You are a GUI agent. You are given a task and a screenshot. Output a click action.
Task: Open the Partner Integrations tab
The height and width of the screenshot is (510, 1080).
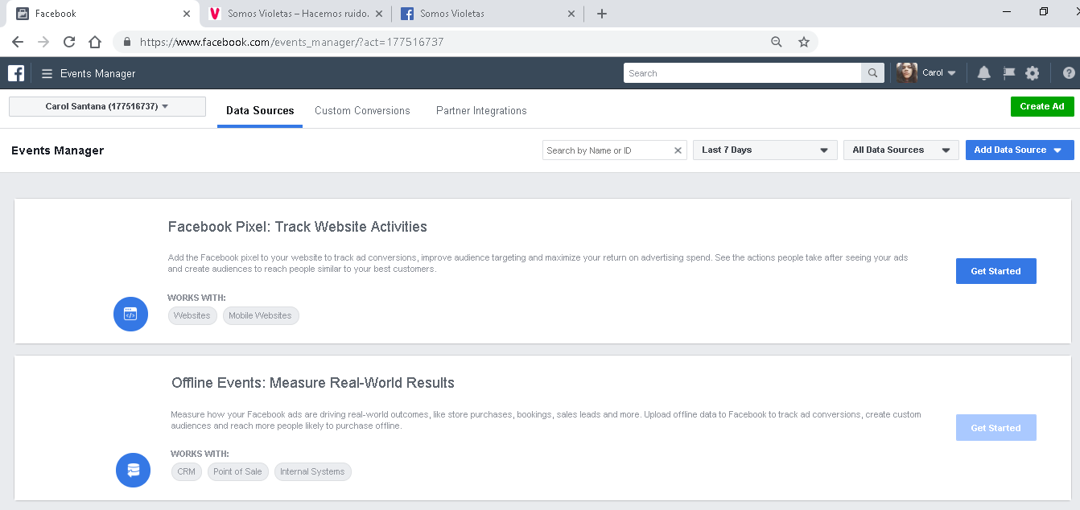[x=481, y=111]
